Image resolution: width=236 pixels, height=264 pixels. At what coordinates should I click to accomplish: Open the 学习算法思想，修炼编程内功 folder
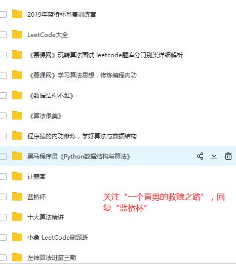tap(83, 76)
